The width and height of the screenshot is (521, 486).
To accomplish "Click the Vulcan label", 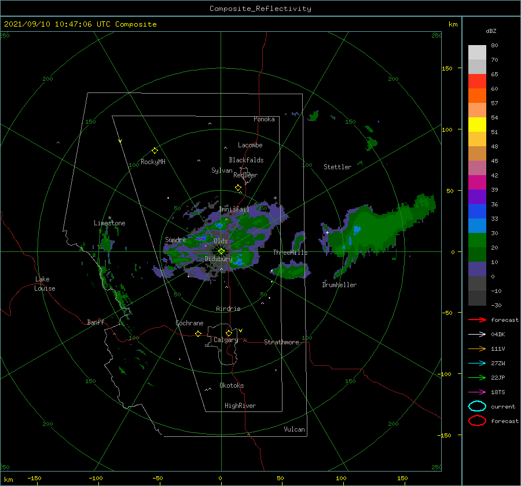I will [295, 429].
